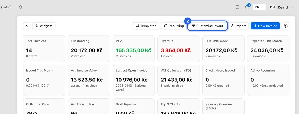Viewport: 299px width, 114px height.
Task: Click 'across 14 invoices' text
Action: (84, 86)
